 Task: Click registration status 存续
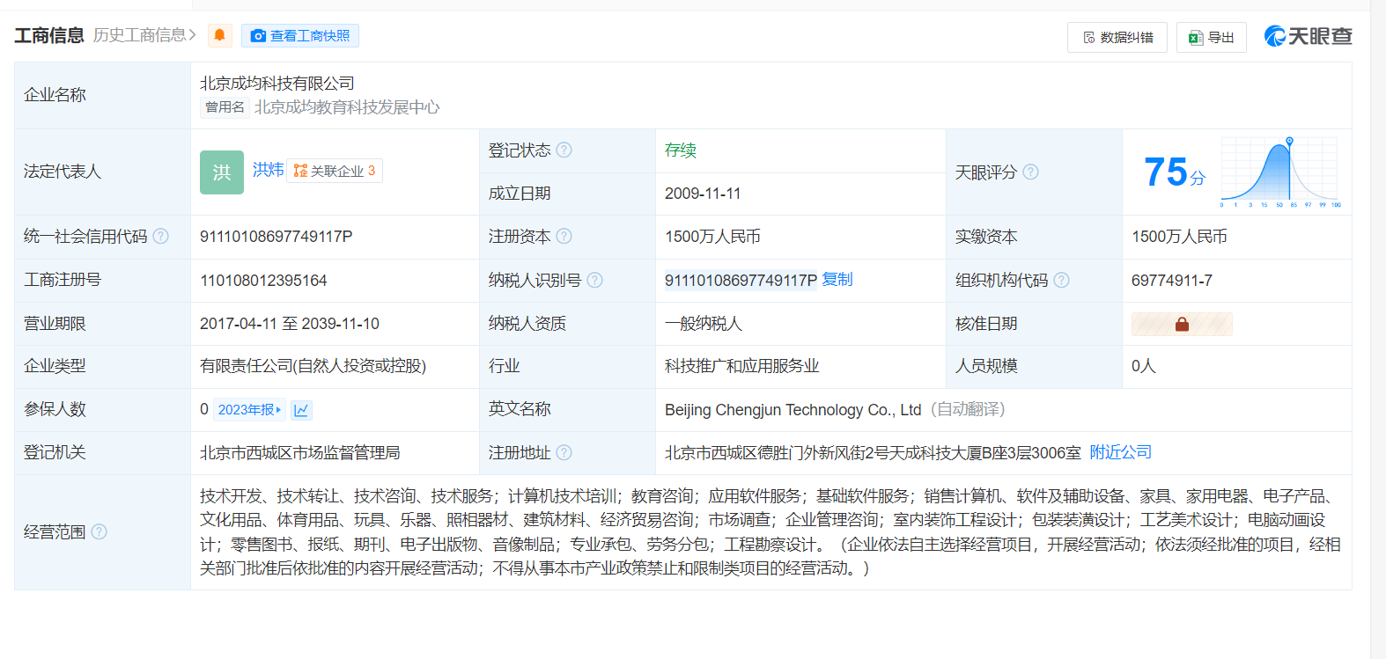click(x=681, y=150)
